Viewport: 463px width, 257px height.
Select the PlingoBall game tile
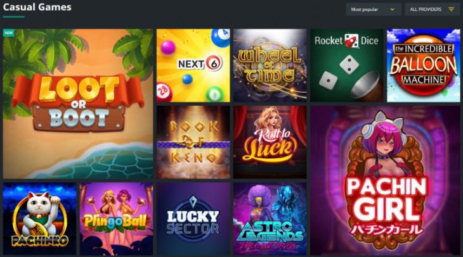click(x=116, y=218)
